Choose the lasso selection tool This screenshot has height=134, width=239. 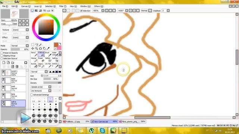click(37, 45)
